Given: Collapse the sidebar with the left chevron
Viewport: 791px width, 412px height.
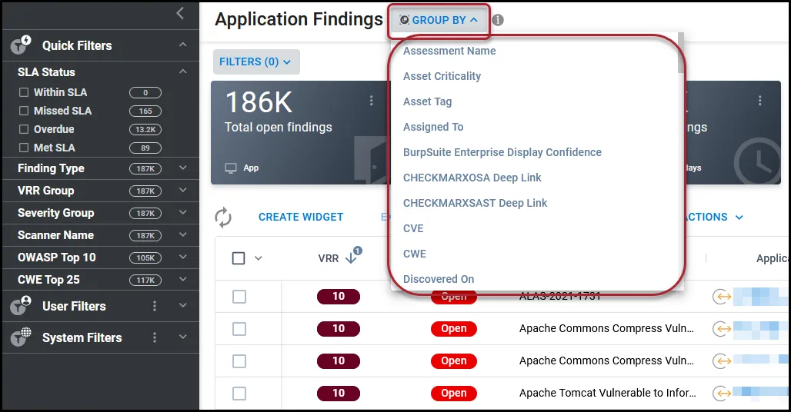Looking at the screenshot, I should (x=180, y=13).
